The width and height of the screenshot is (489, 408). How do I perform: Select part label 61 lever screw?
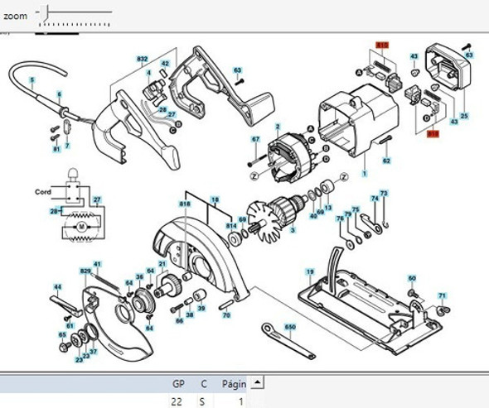70,326
